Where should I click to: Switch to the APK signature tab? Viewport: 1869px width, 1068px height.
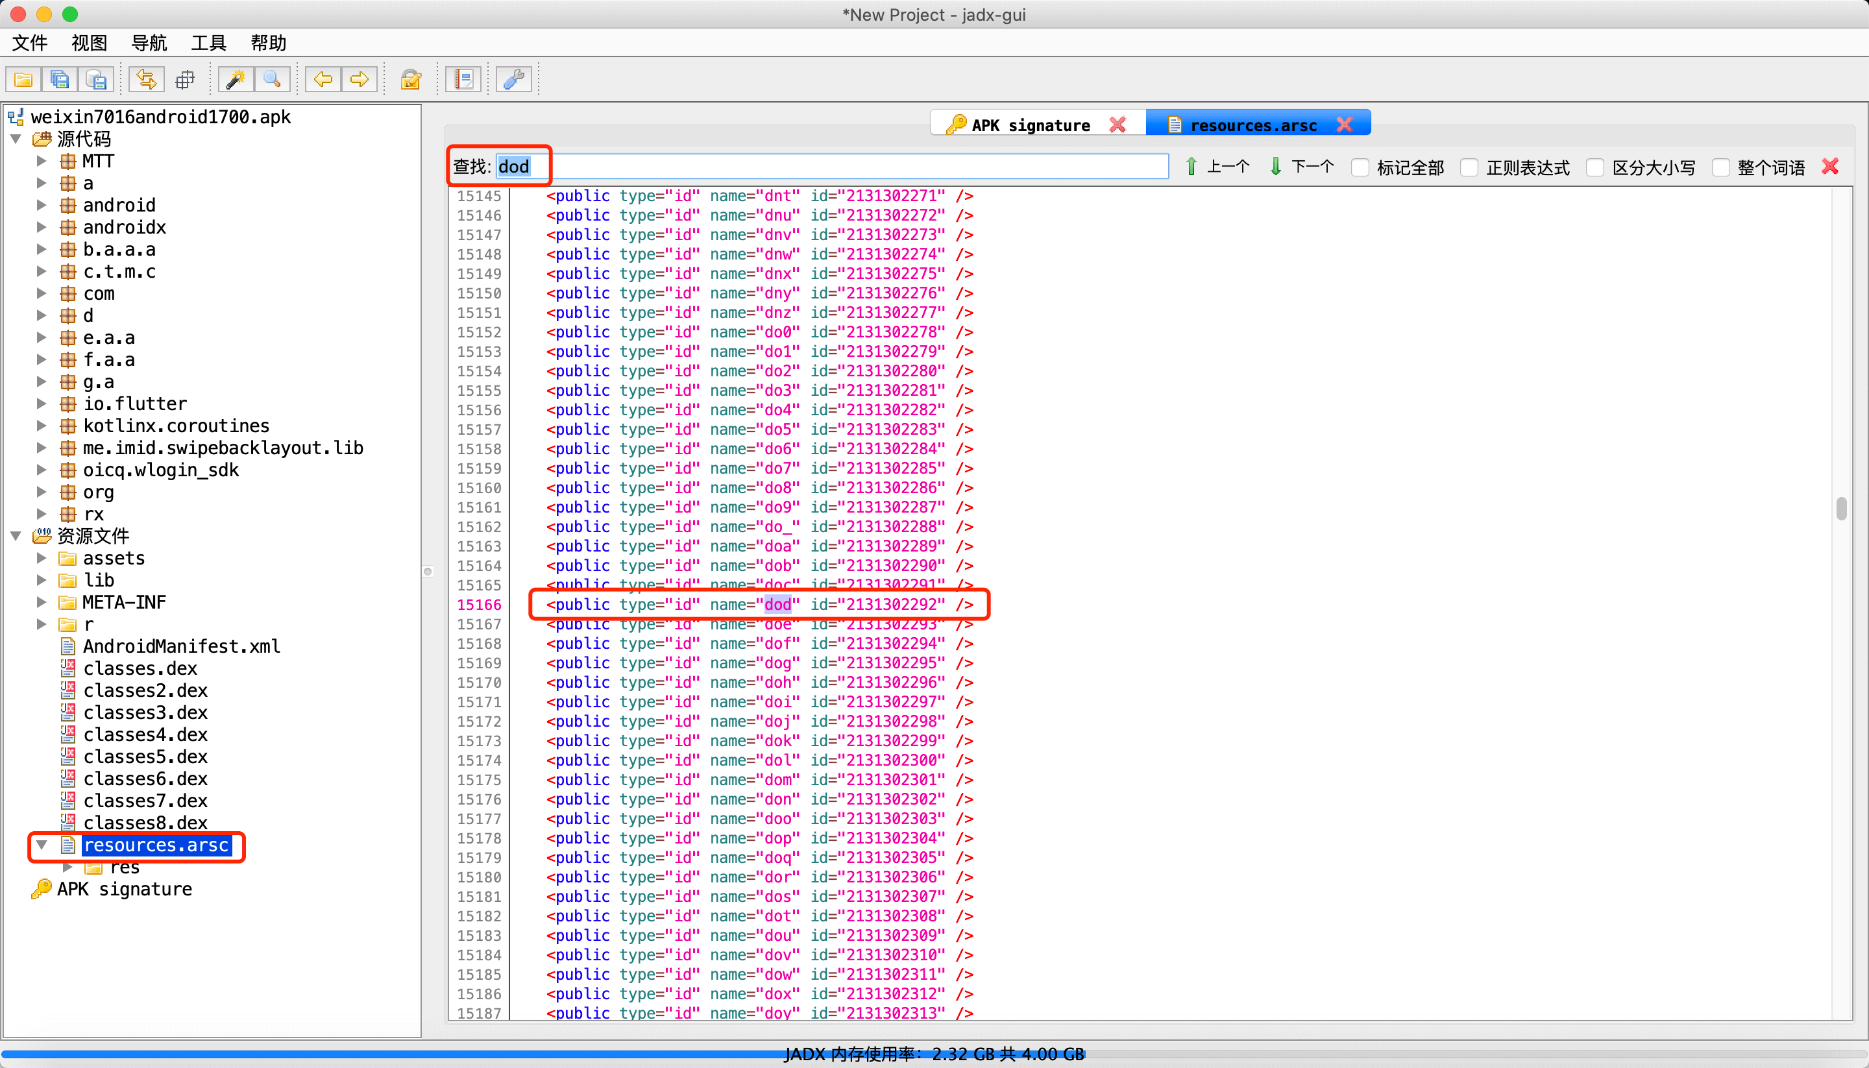1030,125
